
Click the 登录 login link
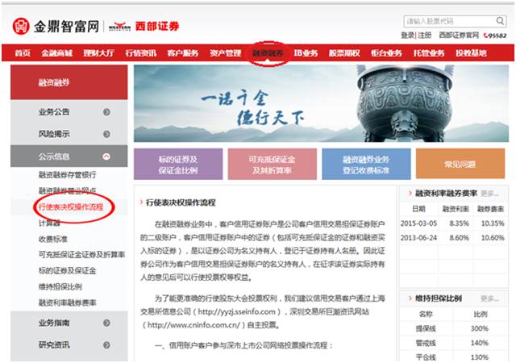(407, 35)
